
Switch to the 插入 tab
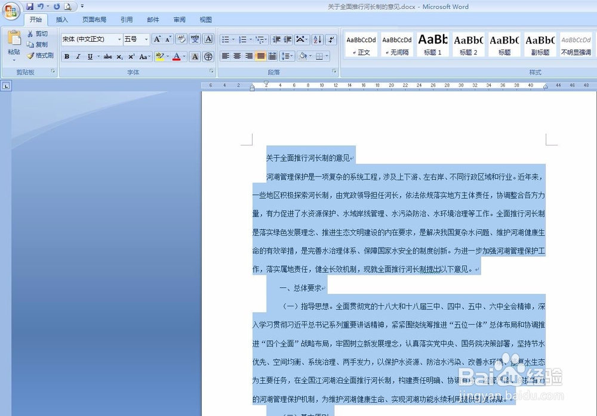pyautogui.click(x=61, y=20)
